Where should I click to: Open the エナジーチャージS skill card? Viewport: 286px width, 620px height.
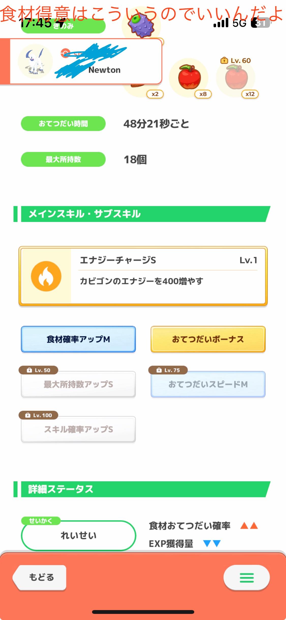coord(143,276)
